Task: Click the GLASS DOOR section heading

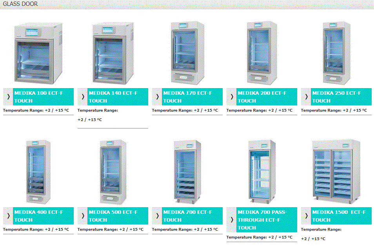Action: tap(20, 4)
